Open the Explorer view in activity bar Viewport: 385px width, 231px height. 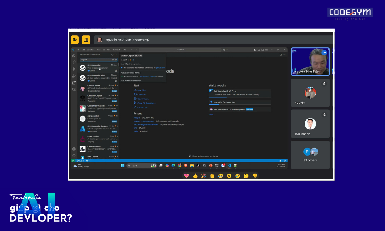pyautogui.click(x=74, y=56)
